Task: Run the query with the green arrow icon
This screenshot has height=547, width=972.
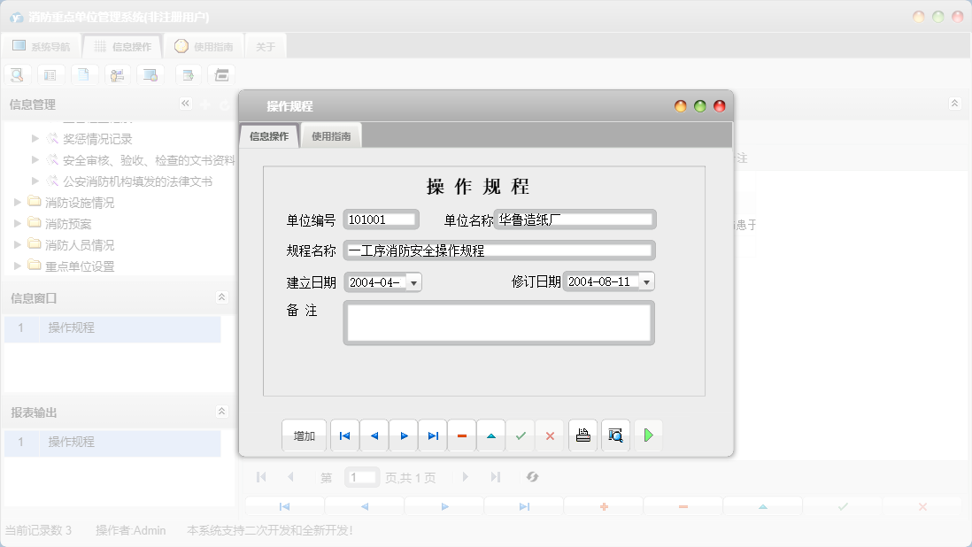Action: (648, 435)
